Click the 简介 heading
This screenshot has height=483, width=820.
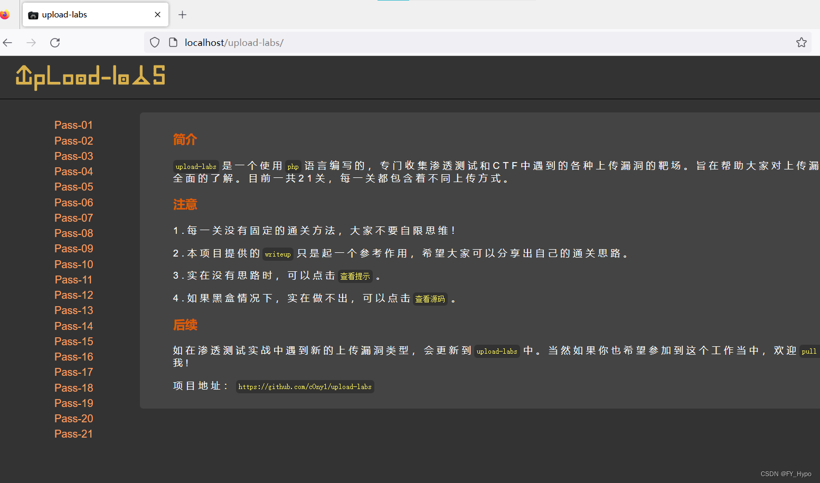click(x=185, y=139)
